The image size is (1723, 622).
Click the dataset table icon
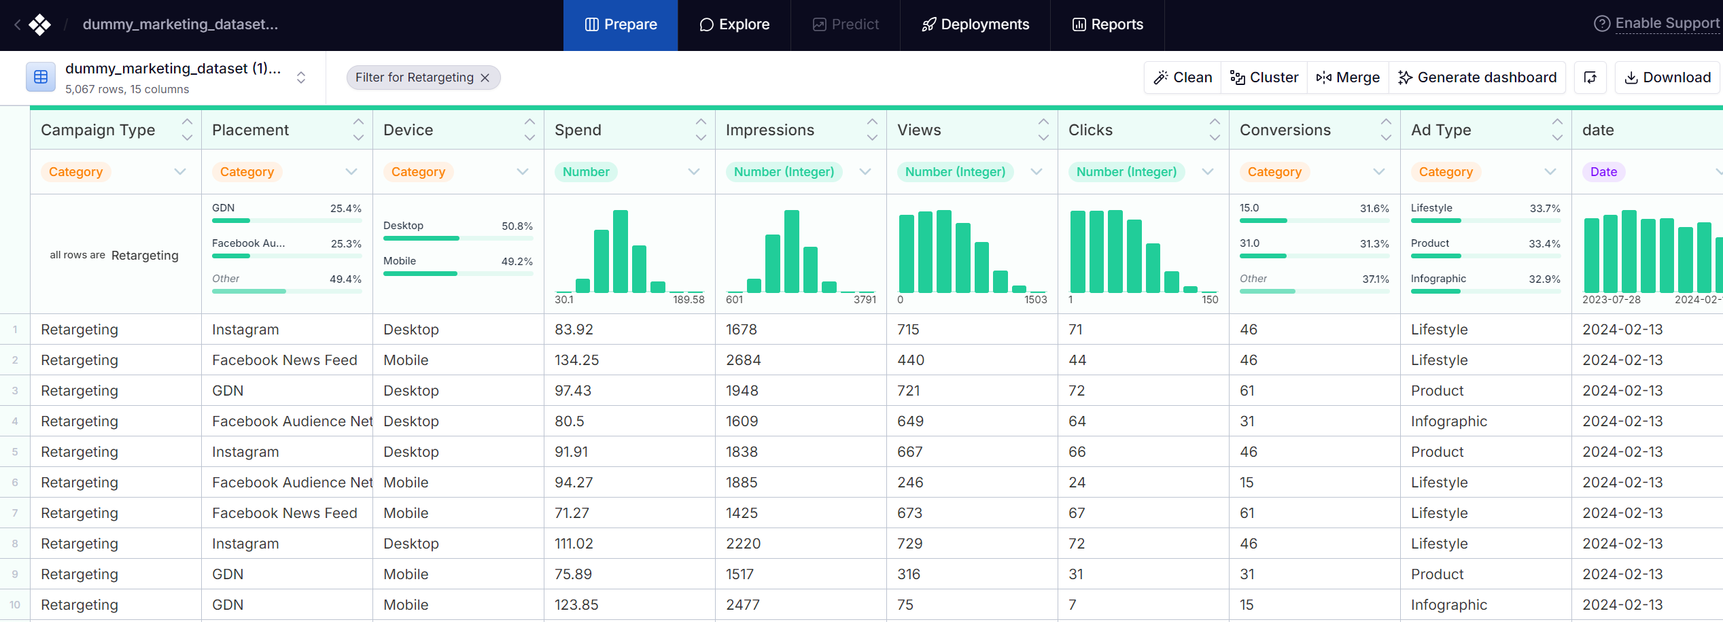point(41,77)
